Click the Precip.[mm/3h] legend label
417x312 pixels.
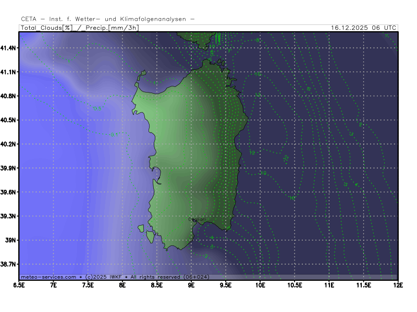(x=111, y=28)
